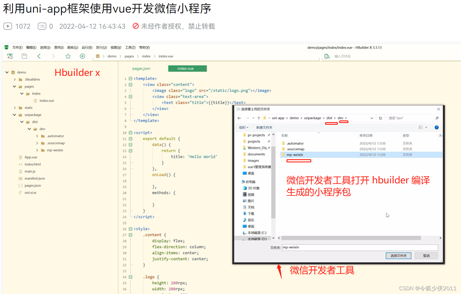
Task: Open uni.scss in project tree
Action: 30,193
